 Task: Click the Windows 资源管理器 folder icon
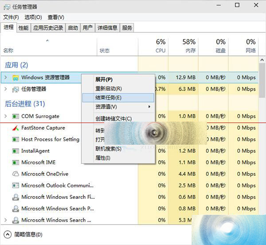tap(16, 78)
